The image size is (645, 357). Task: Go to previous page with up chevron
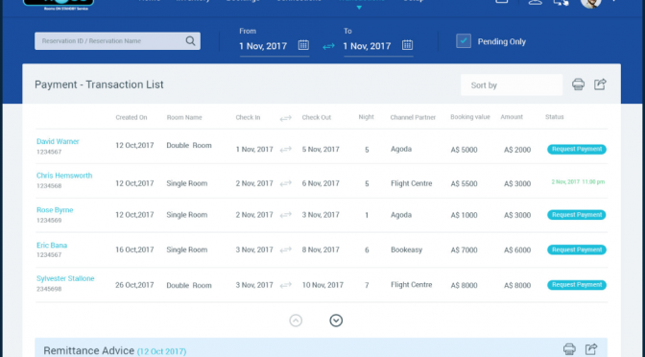296,321
